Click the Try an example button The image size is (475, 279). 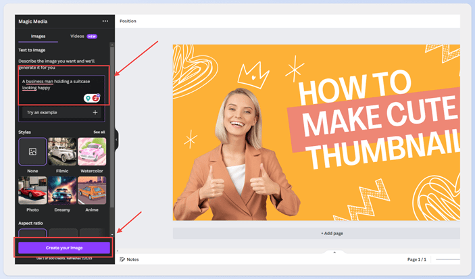coord(61,112)
